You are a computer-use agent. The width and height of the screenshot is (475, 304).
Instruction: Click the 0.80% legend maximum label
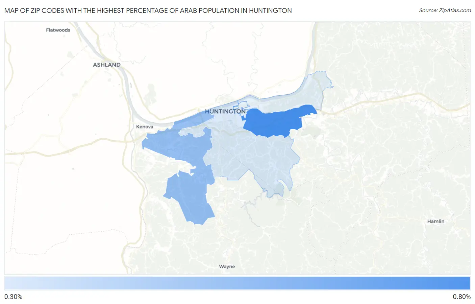[462, 297]
